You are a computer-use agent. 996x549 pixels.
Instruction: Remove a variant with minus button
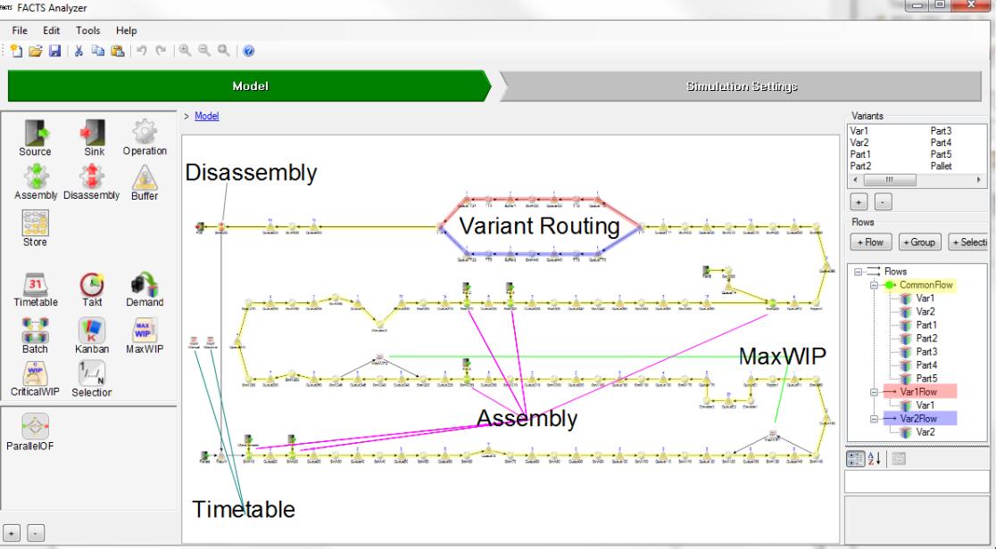(883, 201)
